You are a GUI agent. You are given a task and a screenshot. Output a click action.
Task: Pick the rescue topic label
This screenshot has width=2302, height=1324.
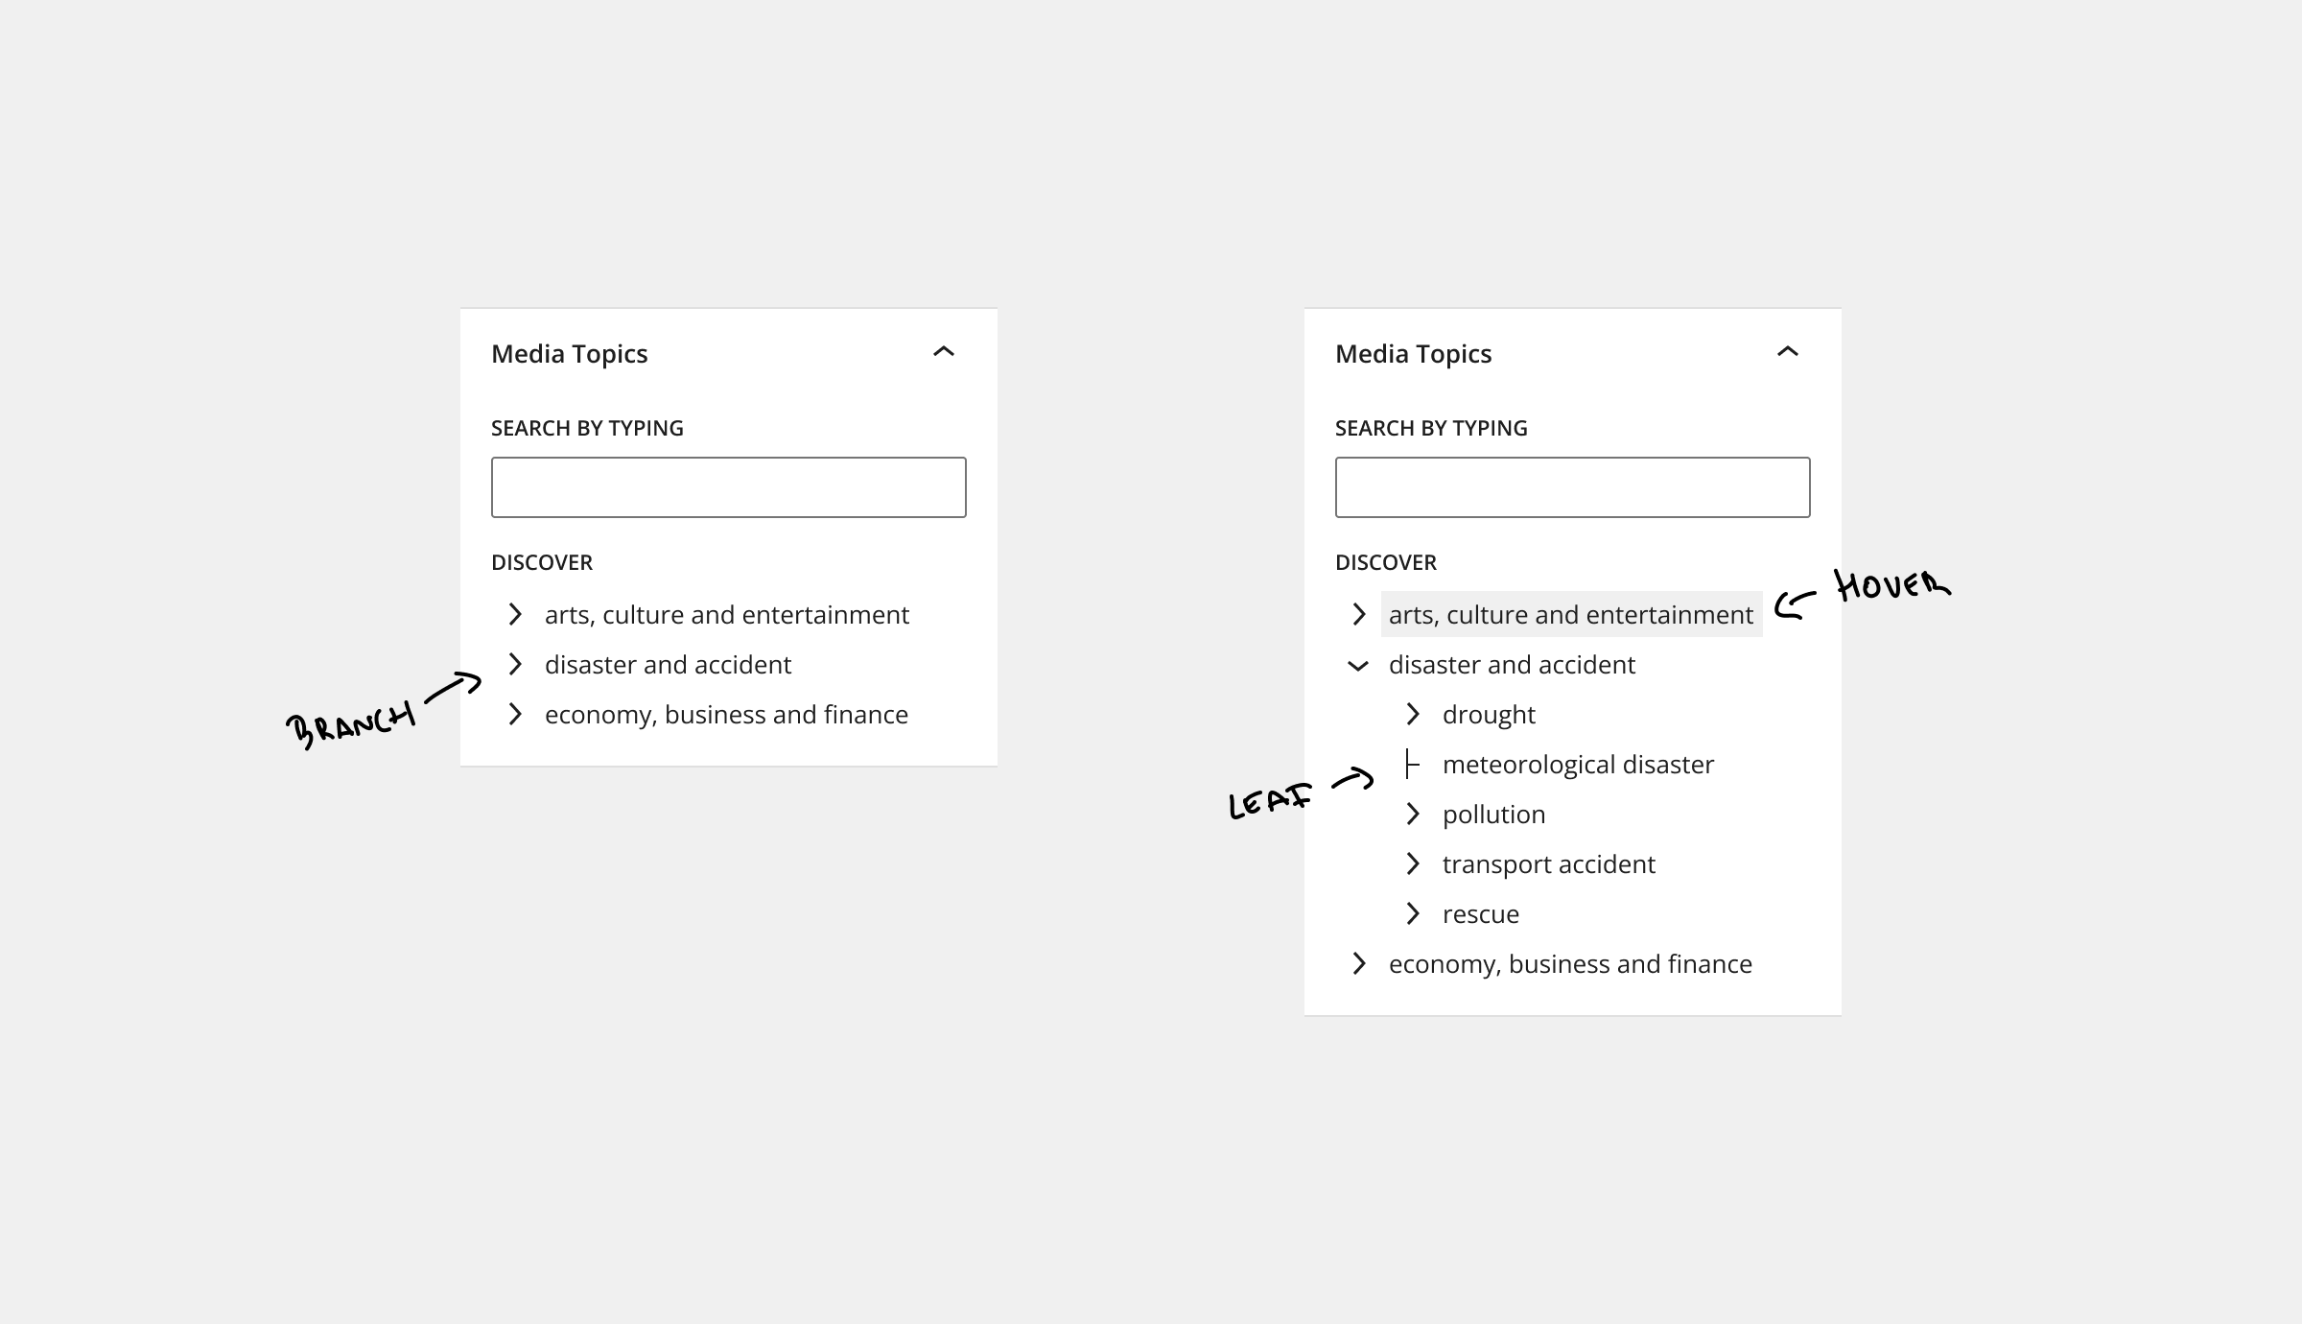coord(1480,914)
